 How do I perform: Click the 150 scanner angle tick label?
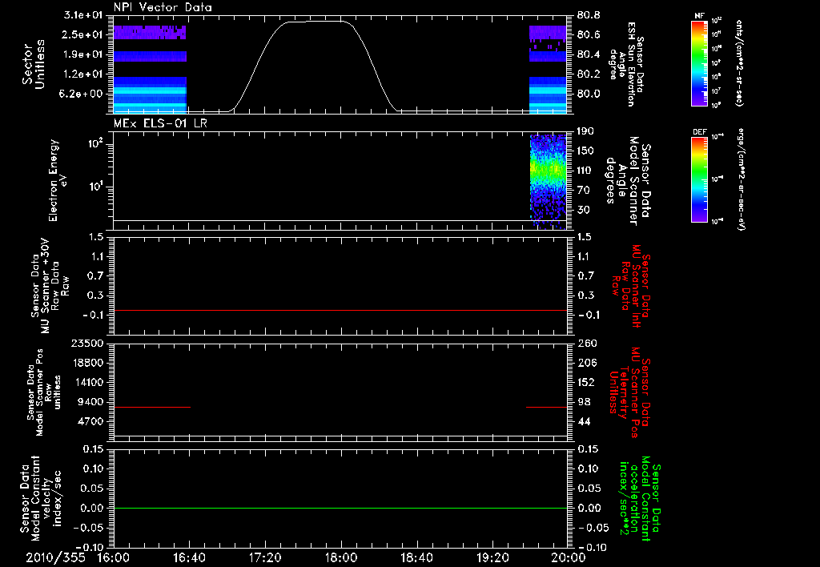(585, 151)
